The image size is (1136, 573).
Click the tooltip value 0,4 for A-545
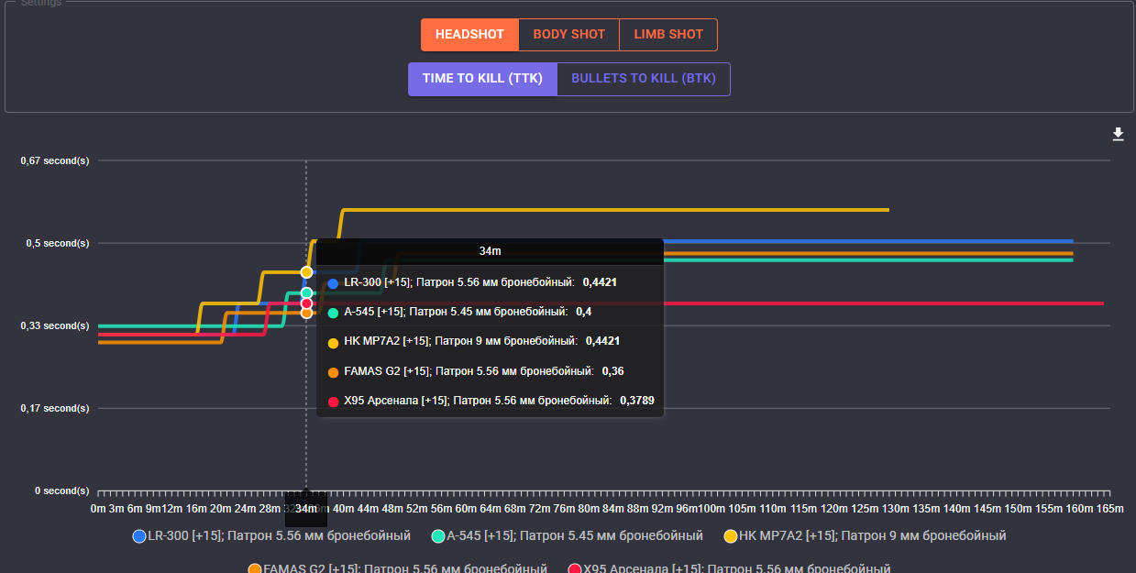point(583,312)
